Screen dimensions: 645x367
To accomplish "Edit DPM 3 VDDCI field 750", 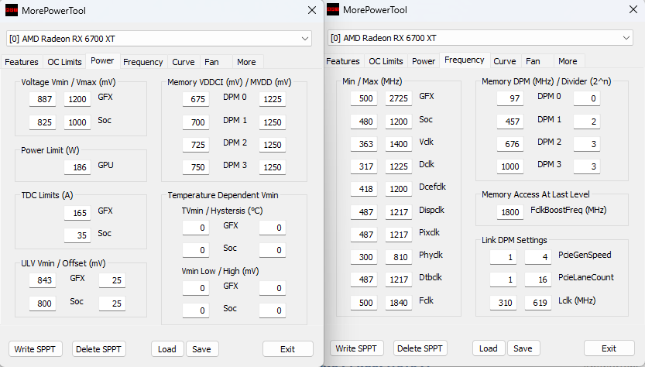I will [196, 167].
